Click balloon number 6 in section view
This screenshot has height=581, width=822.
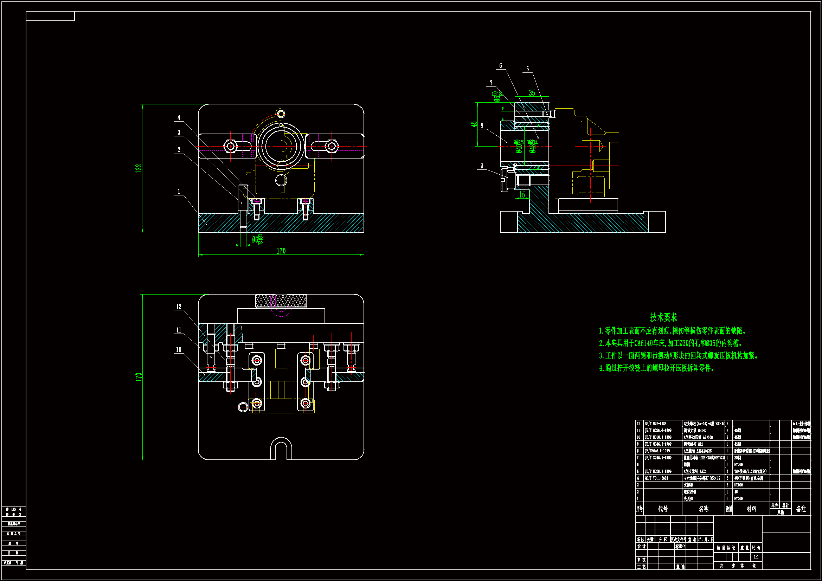(x=501, y=65)
